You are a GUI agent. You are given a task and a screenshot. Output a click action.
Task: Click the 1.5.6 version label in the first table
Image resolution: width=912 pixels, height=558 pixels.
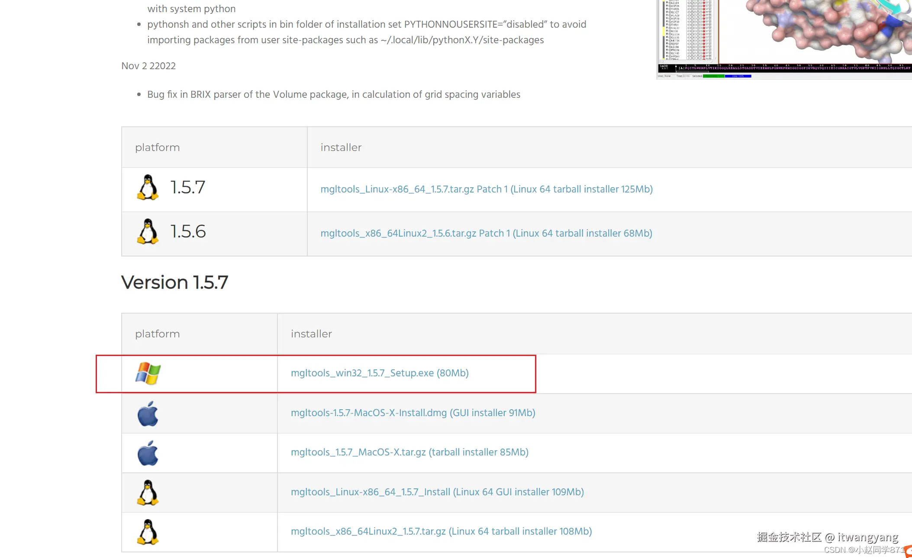coord(188,231)
